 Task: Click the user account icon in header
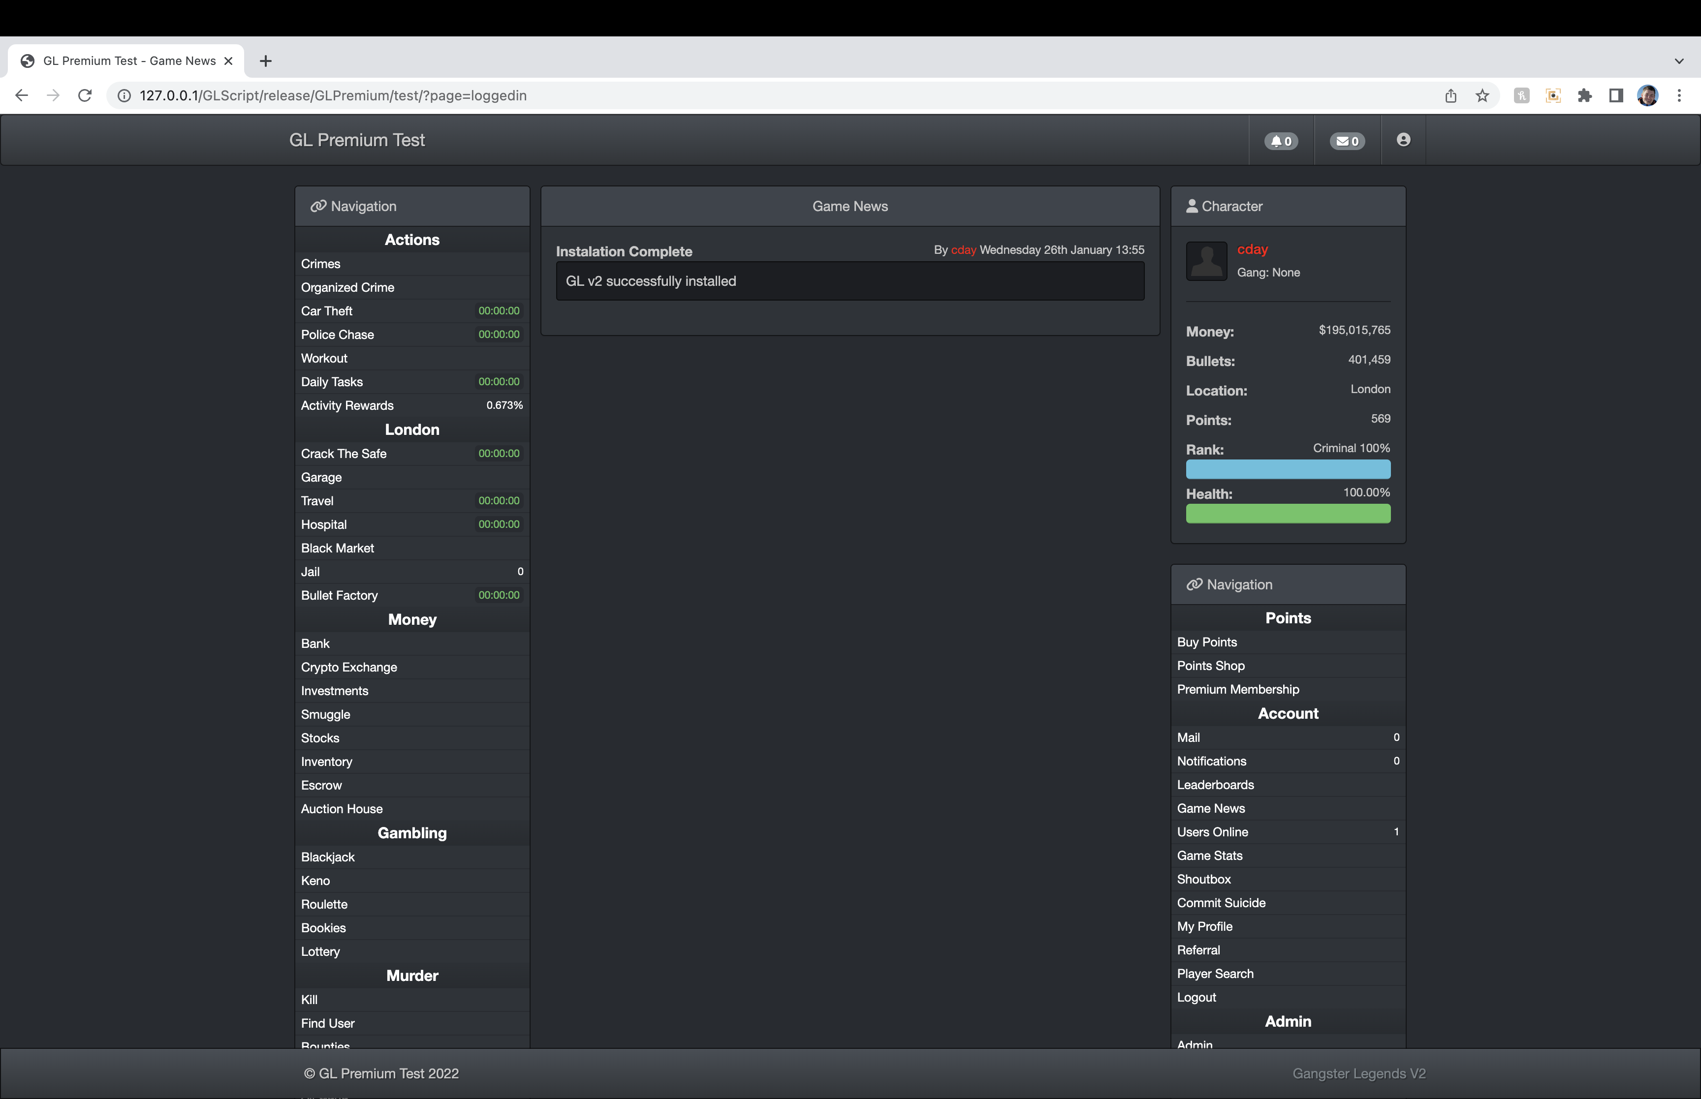click(x=1403, y=140)
